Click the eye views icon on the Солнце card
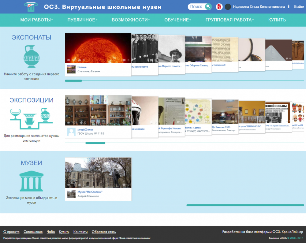306x243 pixels. (x=69, y=60)
